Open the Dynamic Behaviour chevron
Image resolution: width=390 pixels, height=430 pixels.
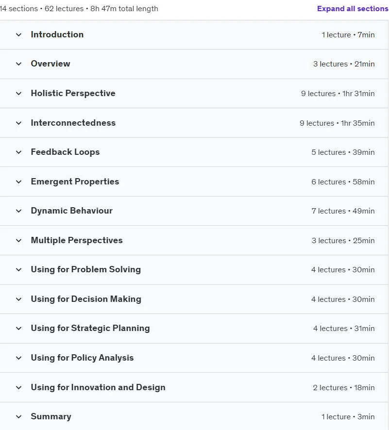click(x=18, y=211)
